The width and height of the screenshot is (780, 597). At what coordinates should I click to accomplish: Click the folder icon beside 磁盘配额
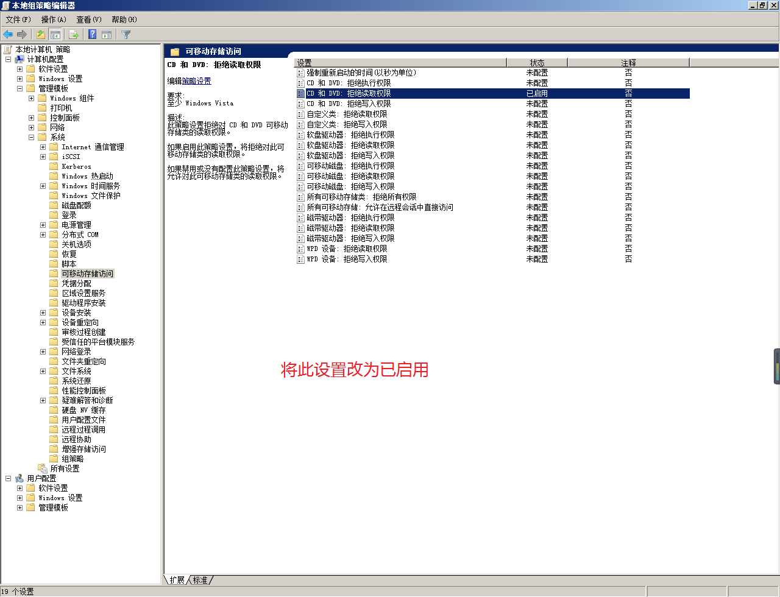pyautogui.click(x=54, y=205)
